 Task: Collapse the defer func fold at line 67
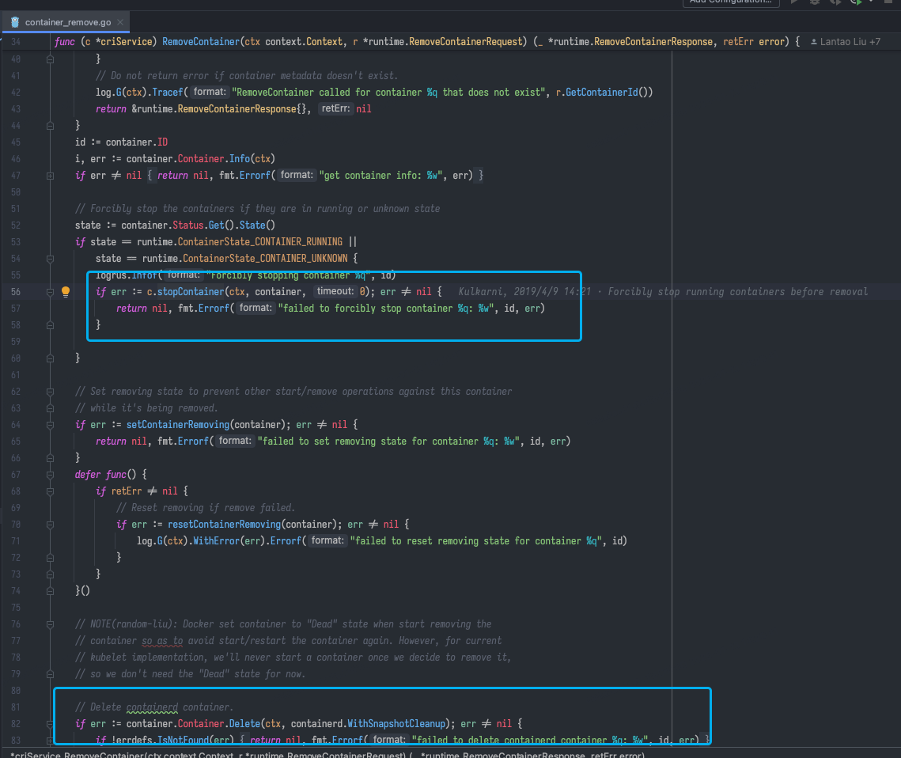click(x=50, y=476)
